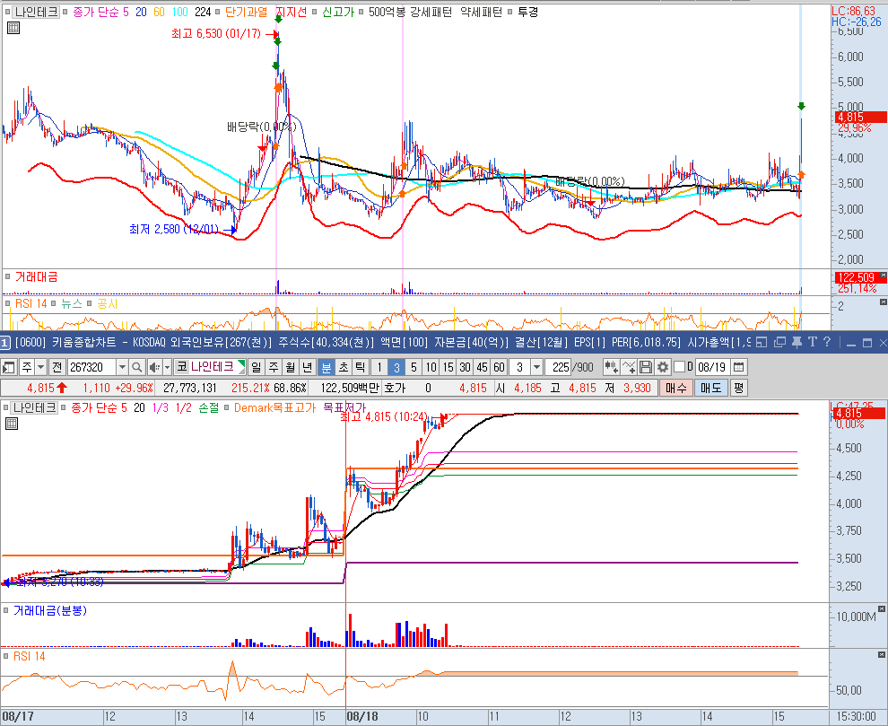Select the 분 minute period tab
Screen dimensions: 888x726
pyautogui.click(x=326, y=367)
